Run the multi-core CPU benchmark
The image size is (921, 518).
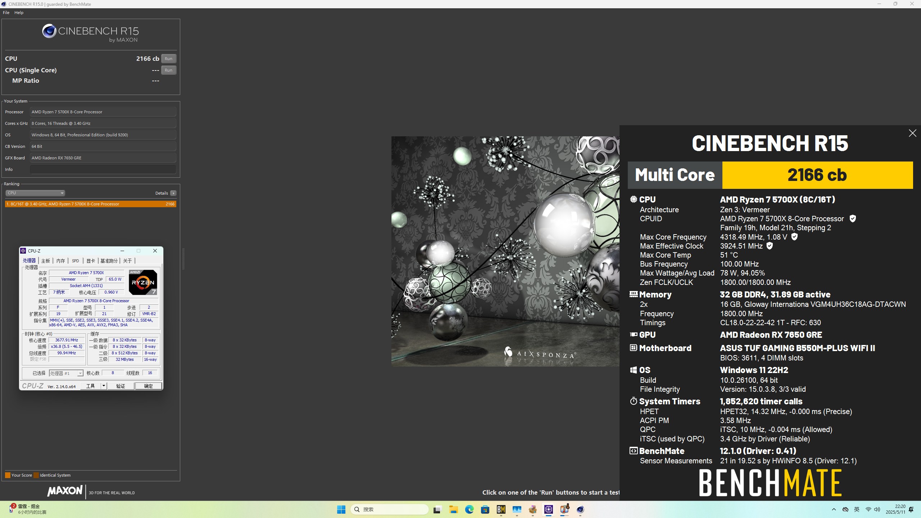[x=168, y=59]
